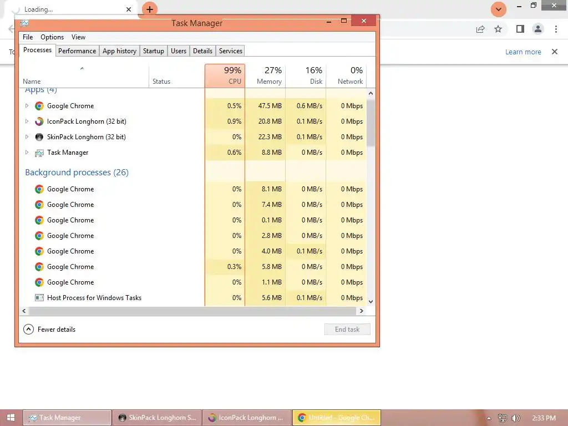Select background Chrome row with 0.3% CPU
This screenshot has height=426, width=568.
pyautogui.click(x=192, y=267)
